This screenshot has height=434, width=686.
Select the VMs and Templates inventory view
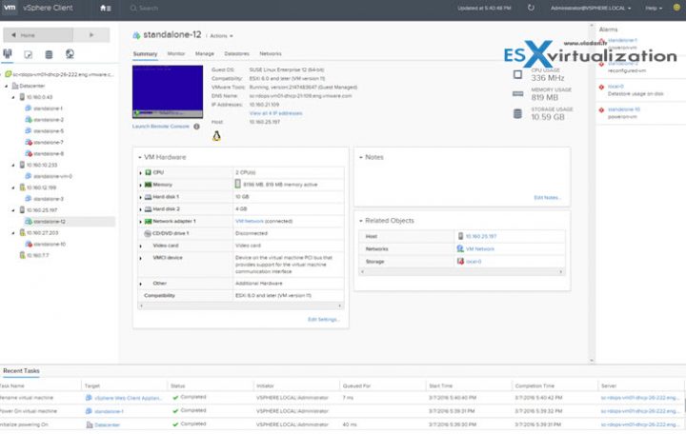28,54
